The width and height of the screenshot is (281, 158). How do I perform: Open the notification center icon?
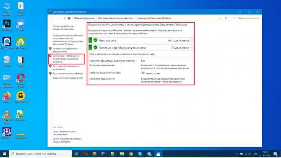pos(276,154)
